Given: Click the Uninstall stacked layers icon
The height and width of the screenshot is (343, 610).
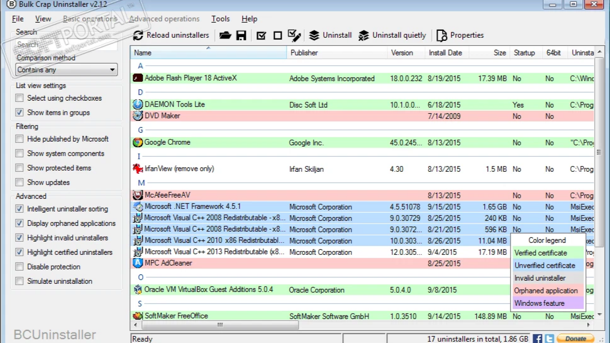Looking at the screenshot, I should [314, 35].
